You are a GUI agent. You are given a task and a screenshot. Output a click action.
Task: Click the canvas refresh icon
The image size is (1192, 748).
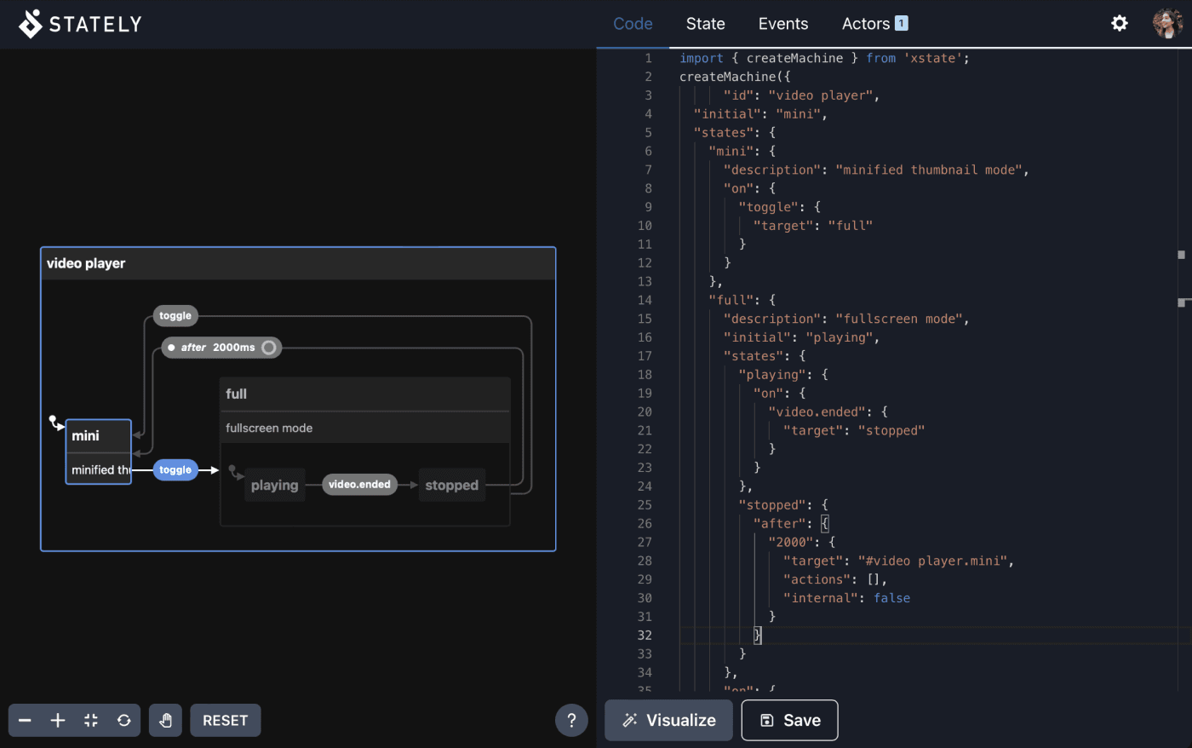click(123, 720)
